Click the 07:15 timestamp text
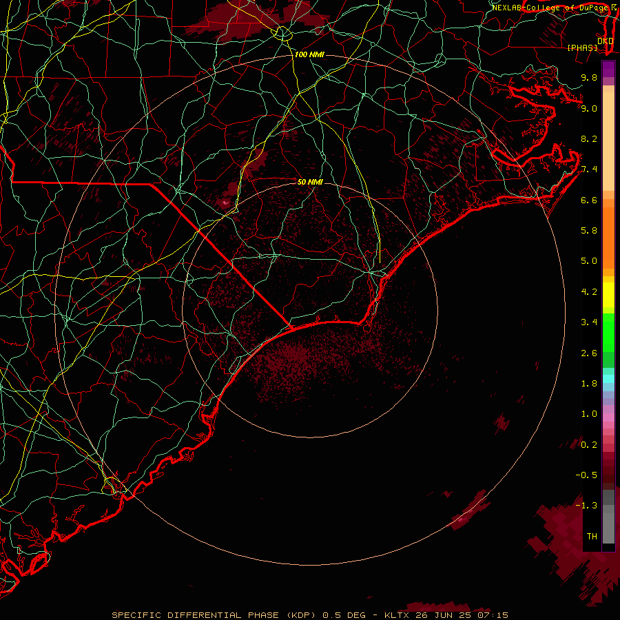 [x=493, y=615]
